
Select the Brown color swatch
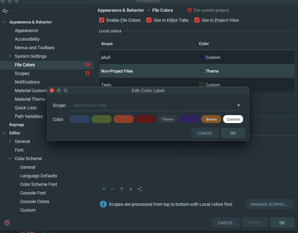tap(211, 119)
